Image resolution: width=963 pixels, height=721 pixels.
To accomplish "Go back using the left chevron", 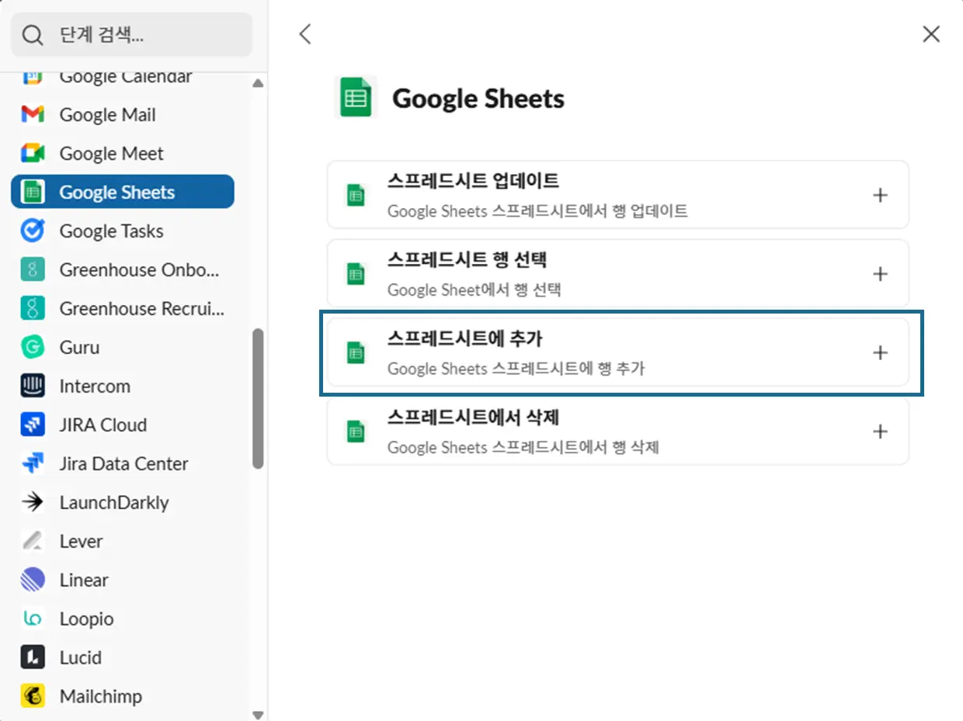I will (x=305, y=34).
